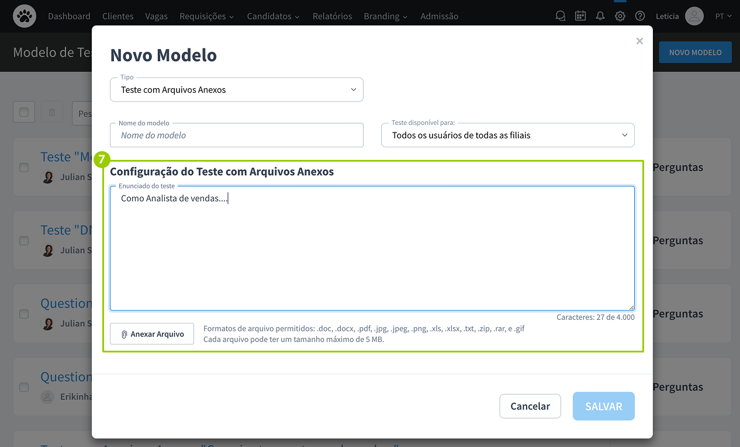
Task: Toggle the select-all checkbox above the list
Action: click(x=24, y=112)
